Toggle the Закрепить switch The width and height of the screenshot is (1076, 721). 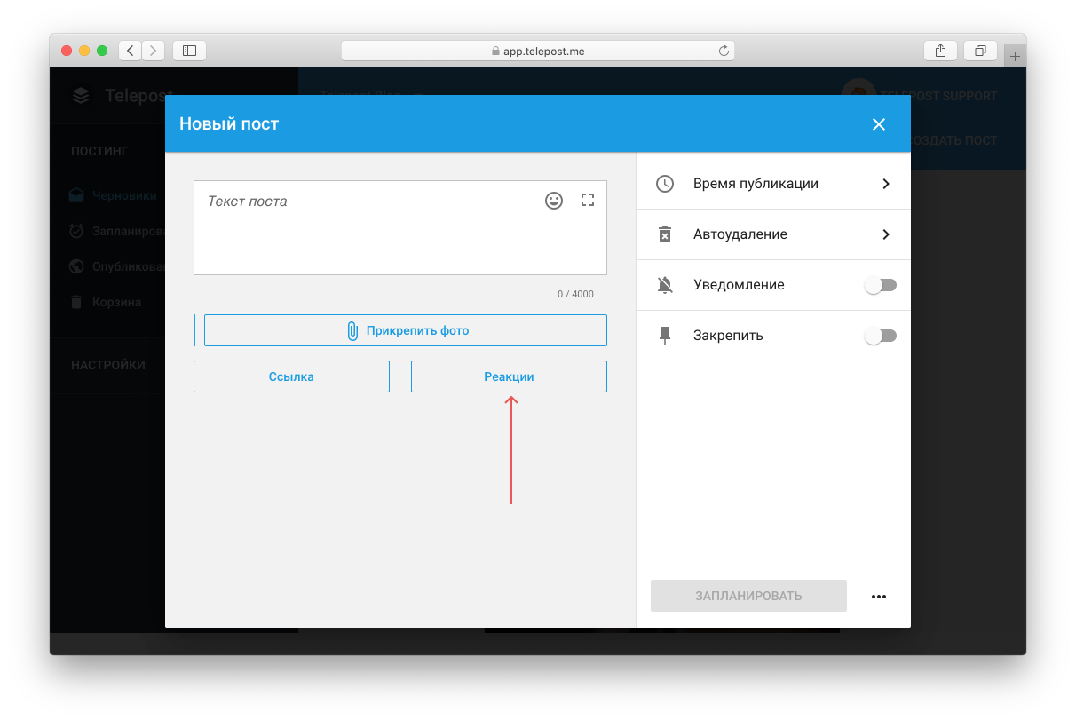coord(881,336)
